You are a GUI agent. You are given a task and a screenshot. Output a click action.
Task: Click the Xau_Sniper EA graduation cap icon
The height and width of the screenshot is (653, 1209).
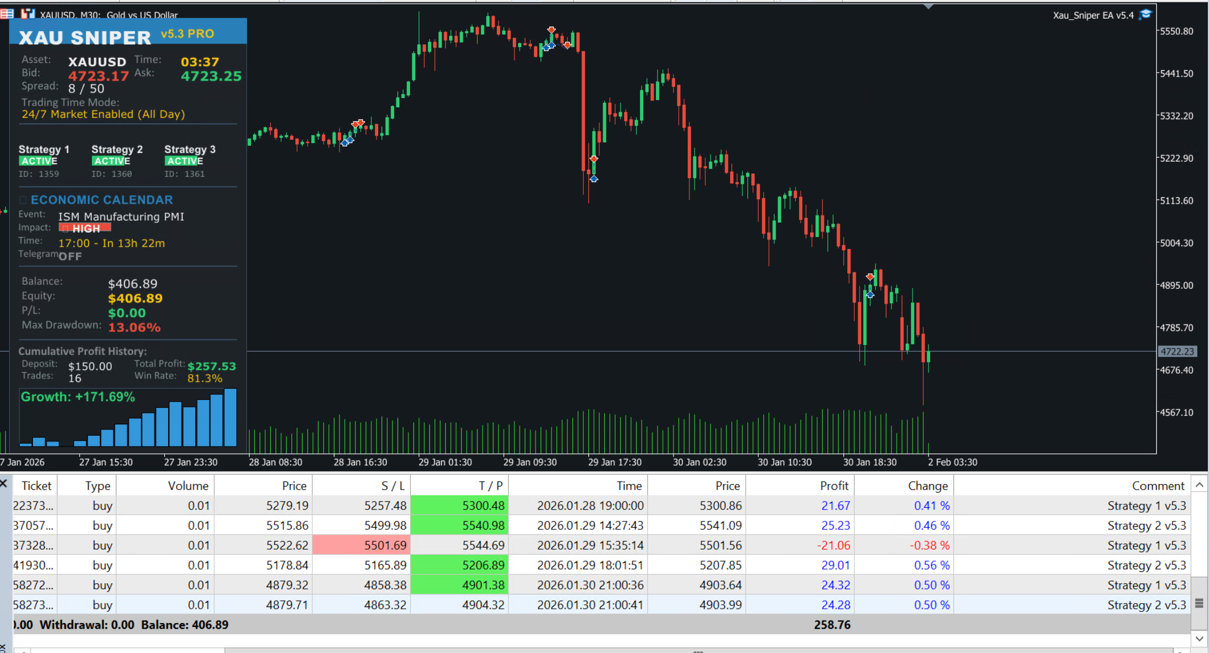tap(1145, 15)
